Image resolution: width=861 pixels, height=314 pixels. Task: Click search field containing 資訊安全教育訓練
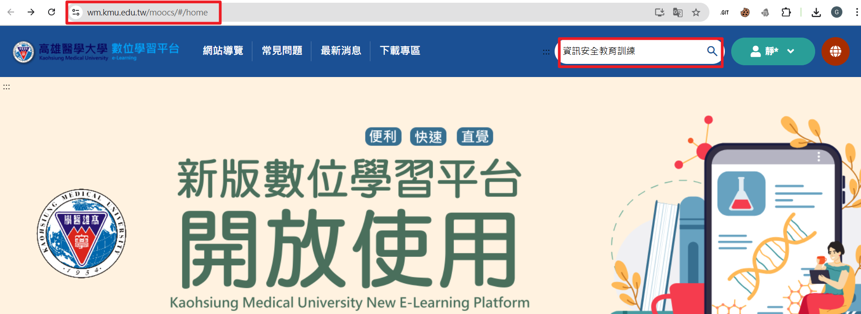pyautogui.click(x=631, y=51)
